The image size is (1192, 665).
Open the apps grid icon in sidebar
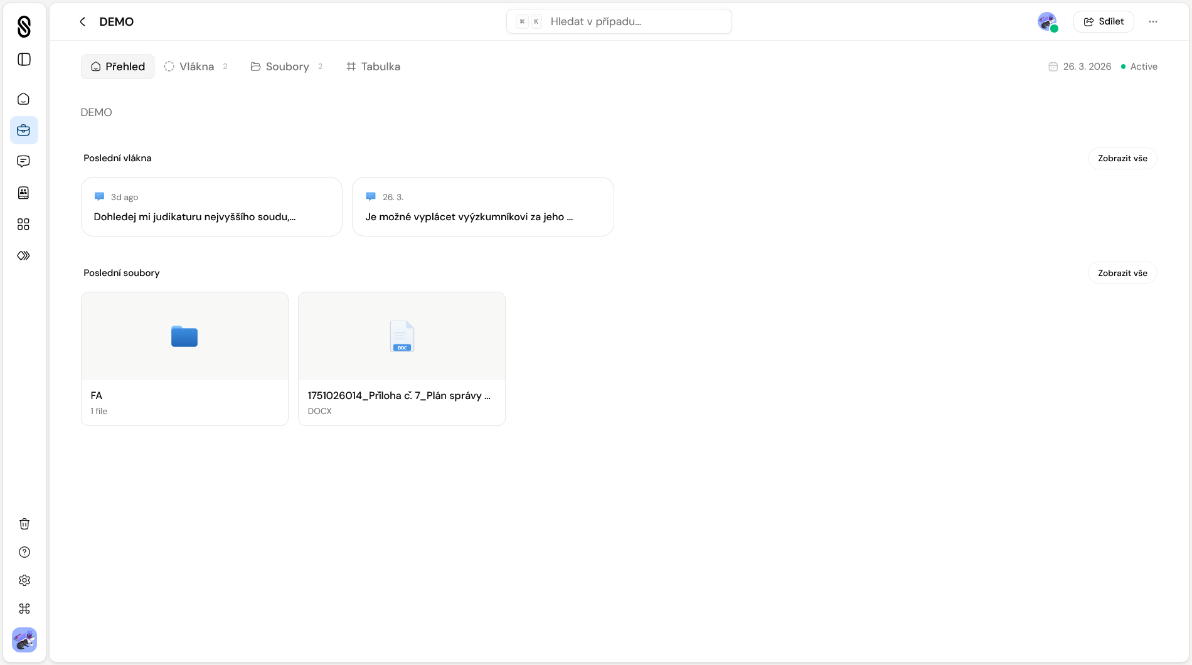(x=24, y=224)
